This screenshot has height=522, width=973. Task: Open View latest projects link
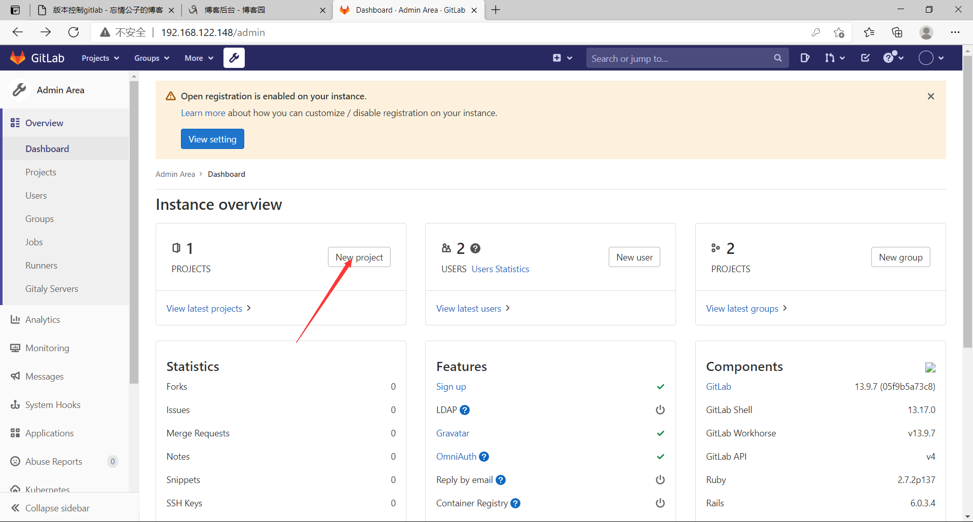[209, 309]
